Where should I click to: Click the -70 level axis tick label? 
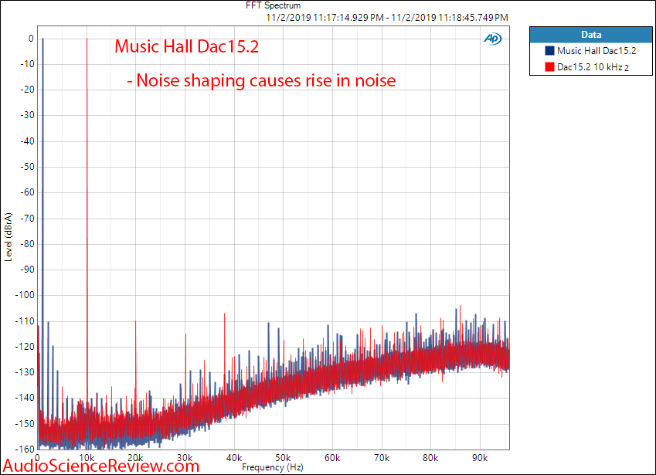(x=27, y=218)
